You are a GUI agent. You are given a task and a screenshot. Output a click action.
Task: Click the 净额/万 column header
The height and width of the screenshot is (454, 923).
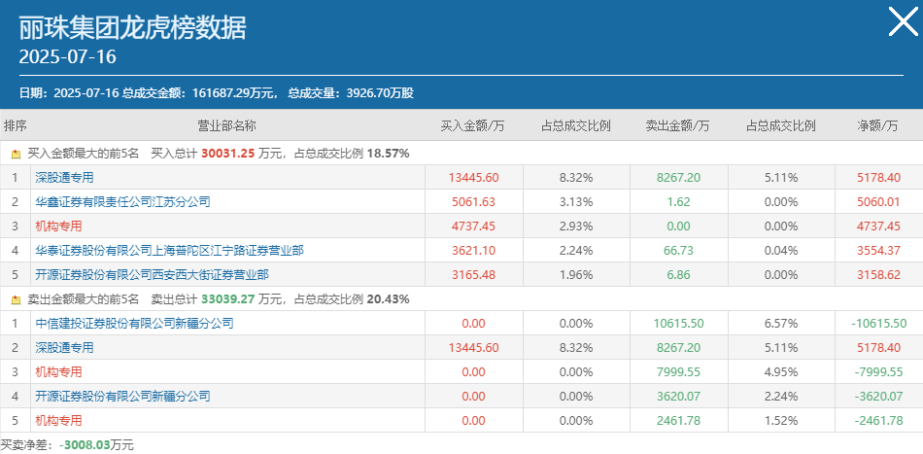pos(877,125)
